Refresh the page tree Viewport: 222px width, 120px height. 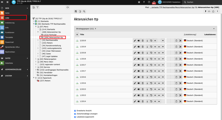pos(67,7)
